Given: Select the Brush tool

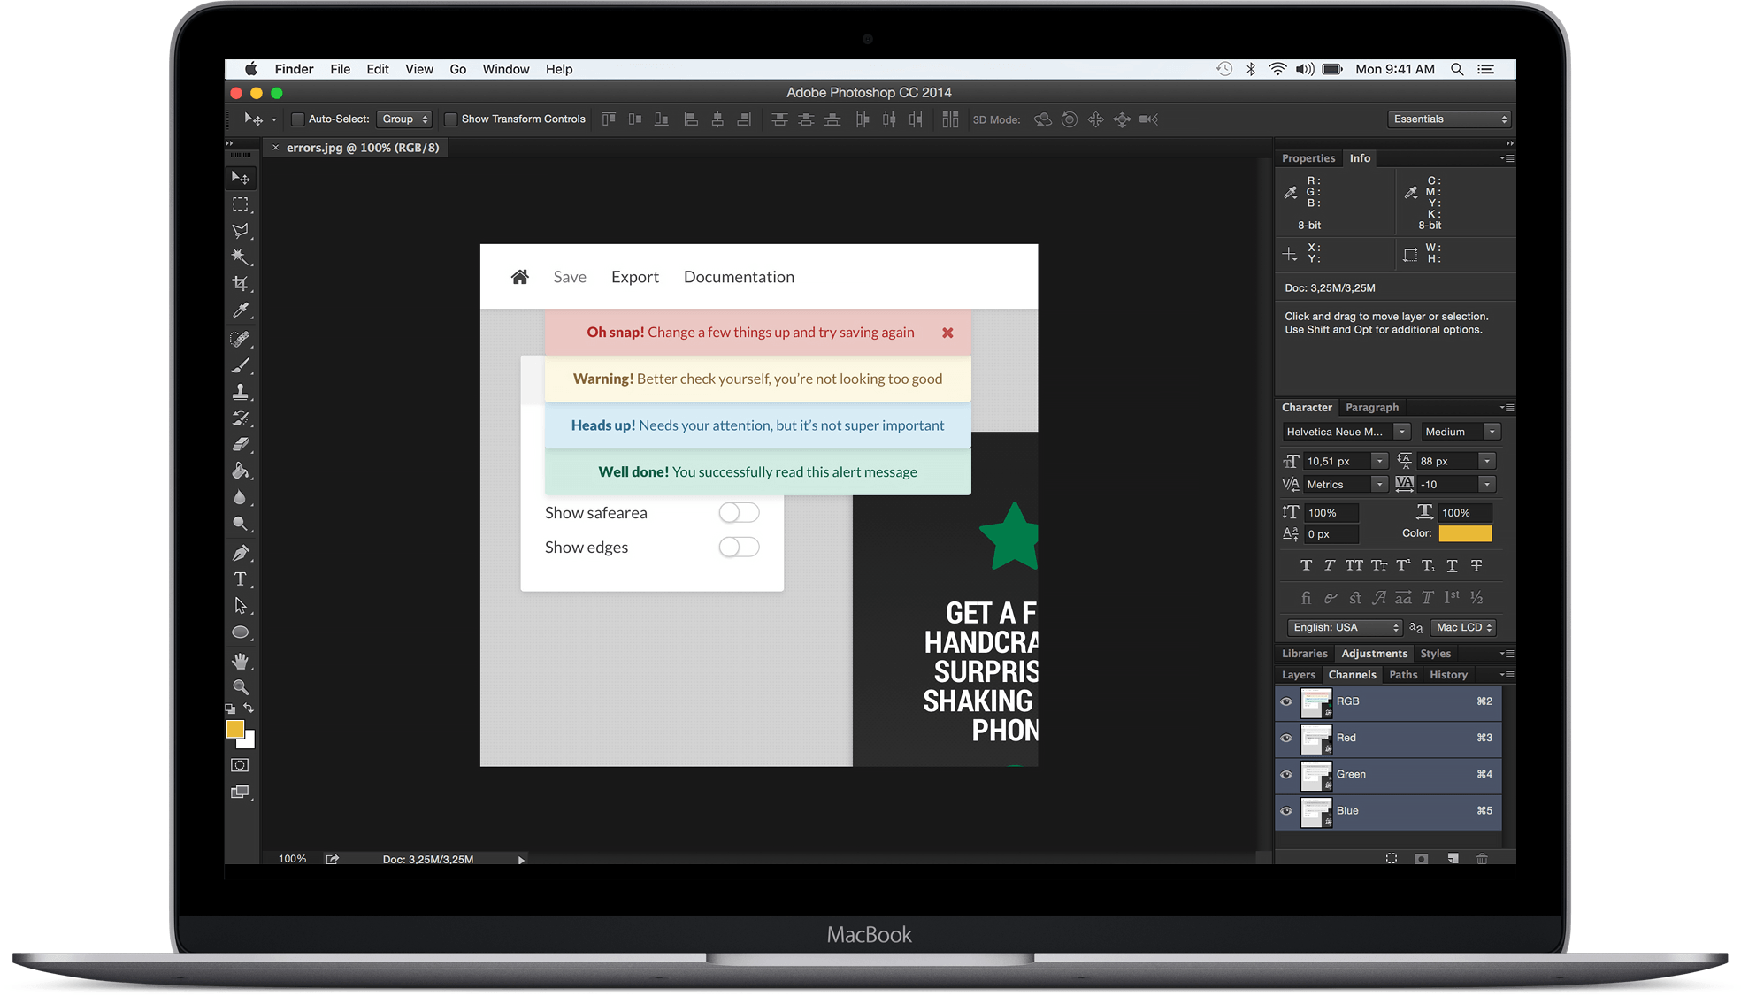Looking at the screenshot, I should point(241,365).
